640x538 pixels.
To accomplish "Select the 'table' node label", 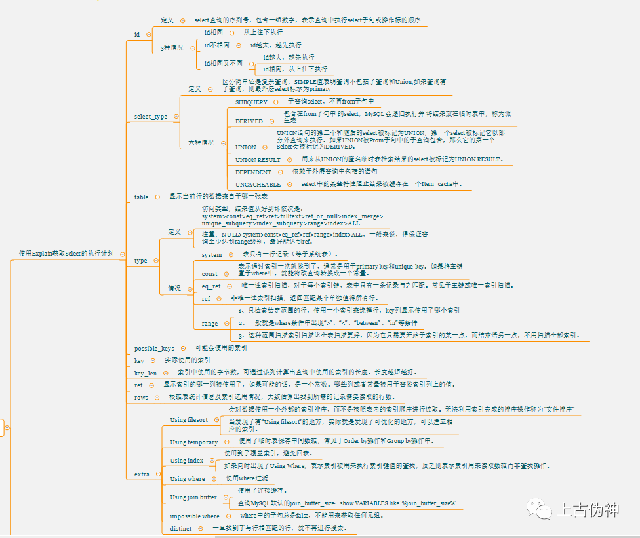I will 141,197.
